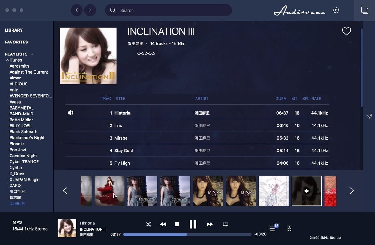
Task: Select the Ilinx track row
Action: pos(197,125)
